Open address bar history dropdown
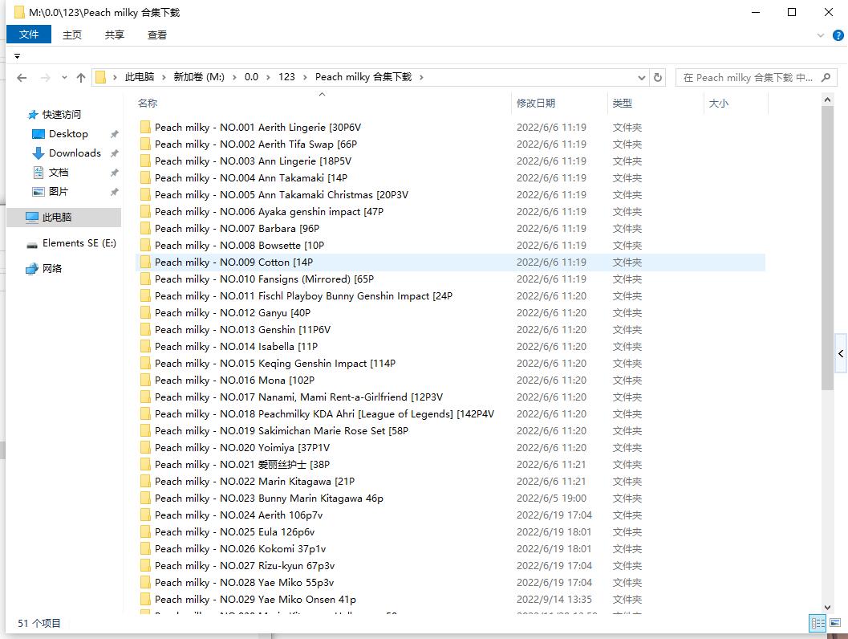Viewport: 848px width, 639px height. [641, 78]
